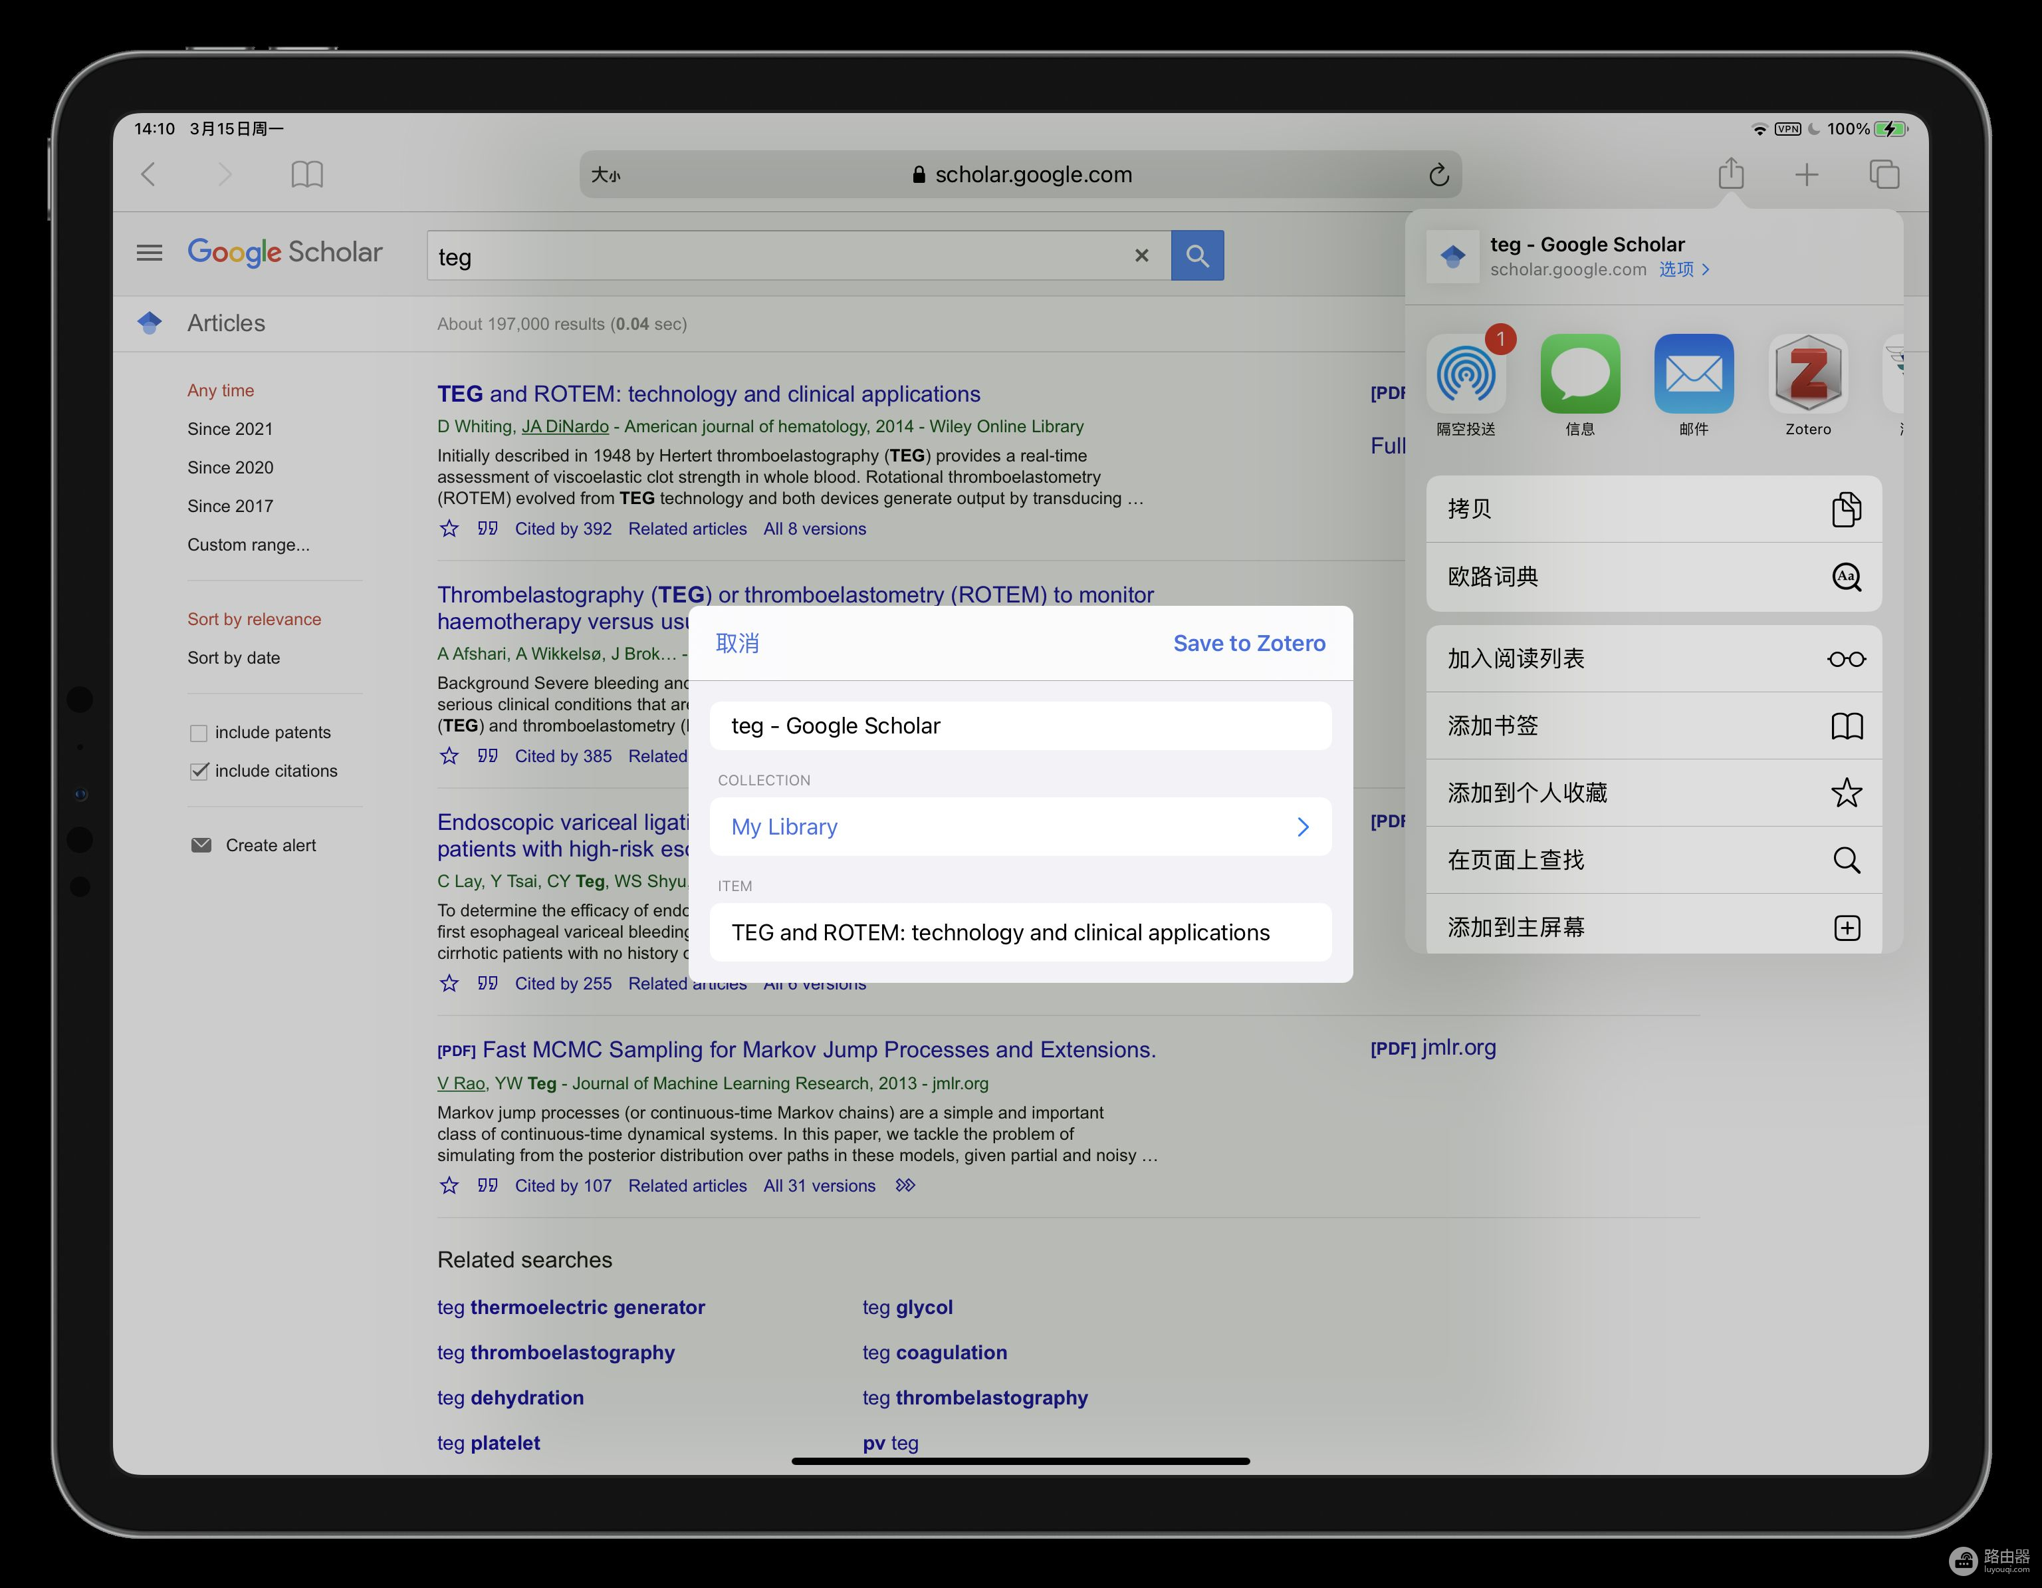This screenshot has width=2042, height=1588.
Task: Click quote icon beside Cited by 385
Action: click(x=487, y=755)
